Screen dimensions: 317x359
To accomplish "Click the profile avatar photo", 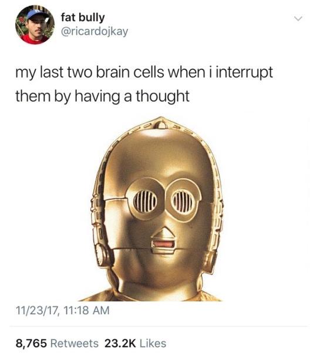I will (x=35, y=25).
